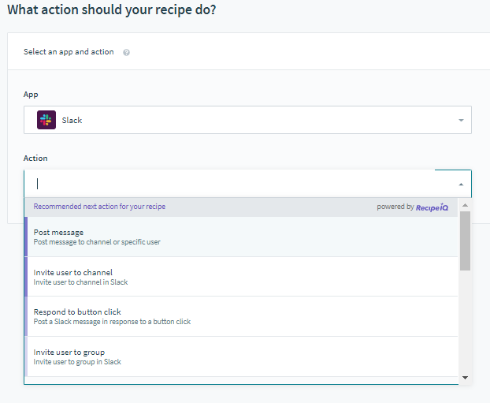
Task: Click "Post a Slack message in response" description
Action: (x=112, y=322)
